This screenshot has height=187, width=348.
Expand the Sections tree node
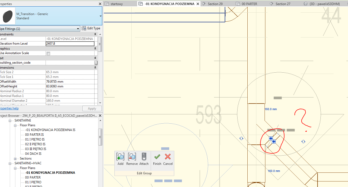click(15, 158)
